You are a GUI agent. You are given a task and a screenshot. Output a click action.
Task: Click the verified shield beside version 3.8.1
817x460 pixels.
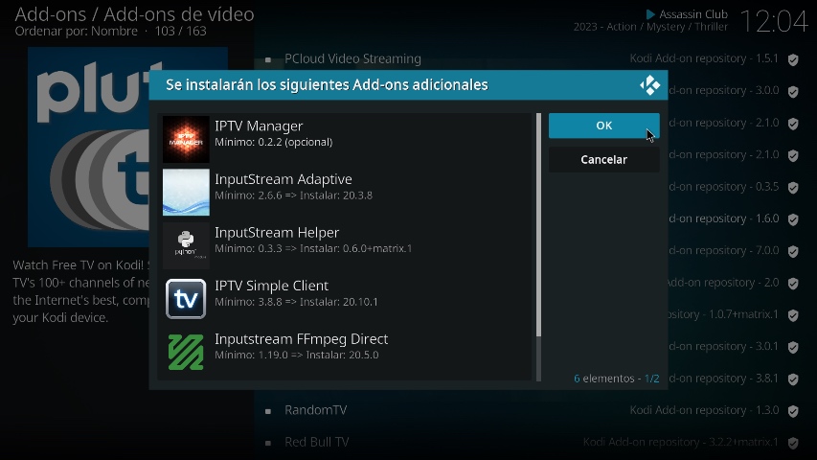(x=793, y=379)
